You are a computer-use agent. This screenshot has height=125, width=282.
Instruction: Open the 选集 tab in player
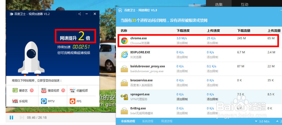click(219, 4)
